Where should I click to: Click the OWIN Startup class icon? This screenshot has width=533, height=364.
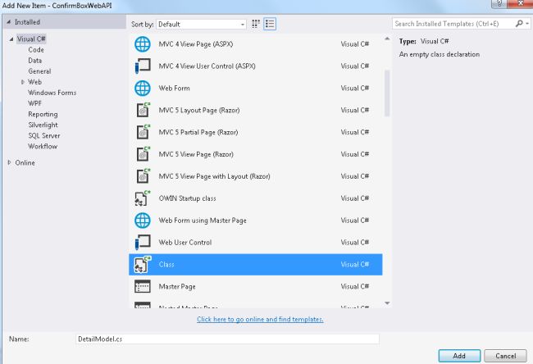coord(143,198)
